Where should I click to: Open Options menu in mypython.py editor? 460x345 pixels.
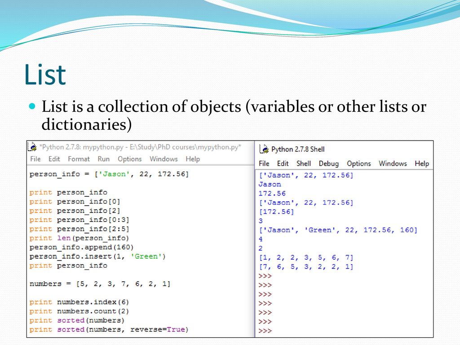[129, 159]
